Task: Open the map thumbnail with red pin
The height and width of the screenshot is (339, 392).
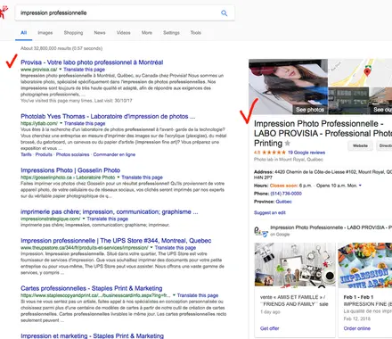Action: click(x=360, y=72)
